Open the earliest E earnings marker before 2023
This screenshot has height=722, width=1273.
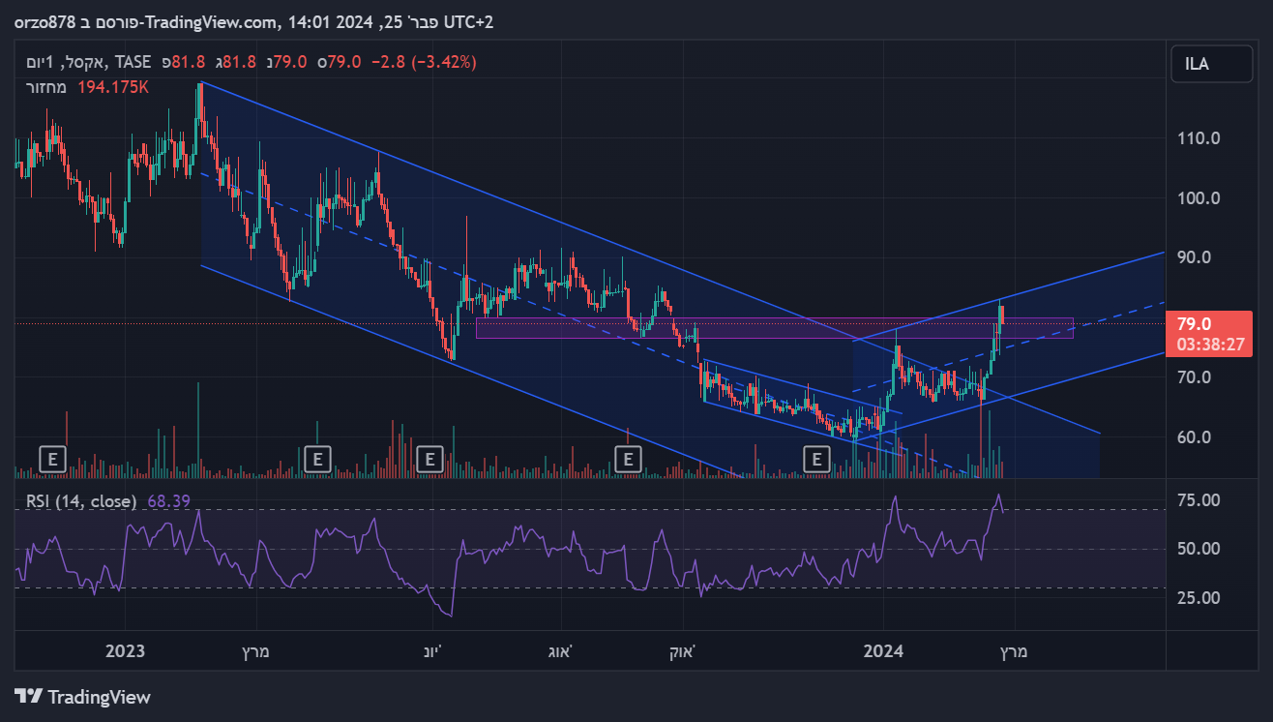51,458
